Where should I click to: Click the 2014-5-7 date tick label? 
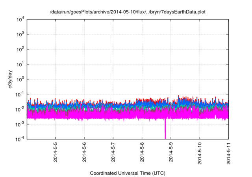click(113, 152)
